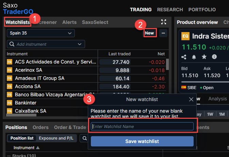Click the bell alert icon for Indra

click(194, 57)
